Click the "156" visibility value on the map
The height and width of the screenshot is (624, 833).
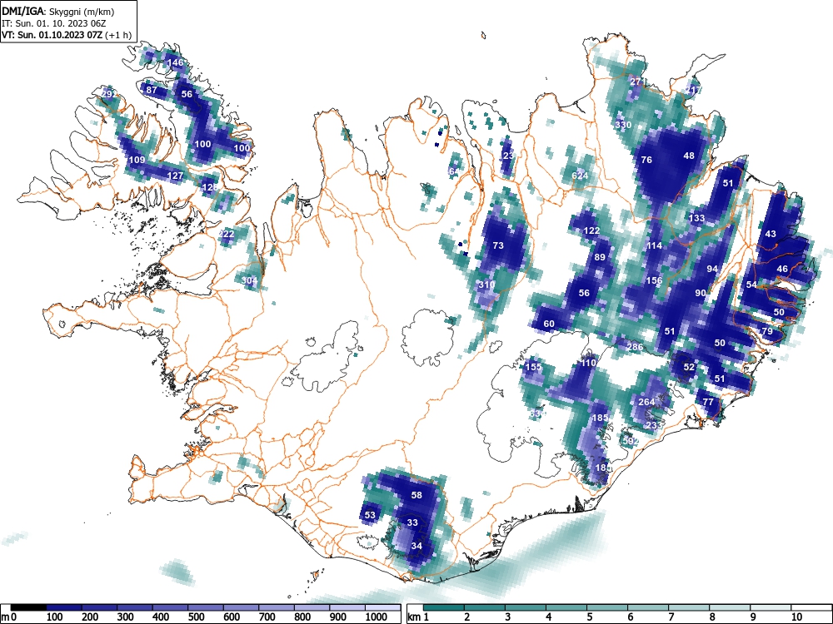pyautogui.click(x=654, y=280)
